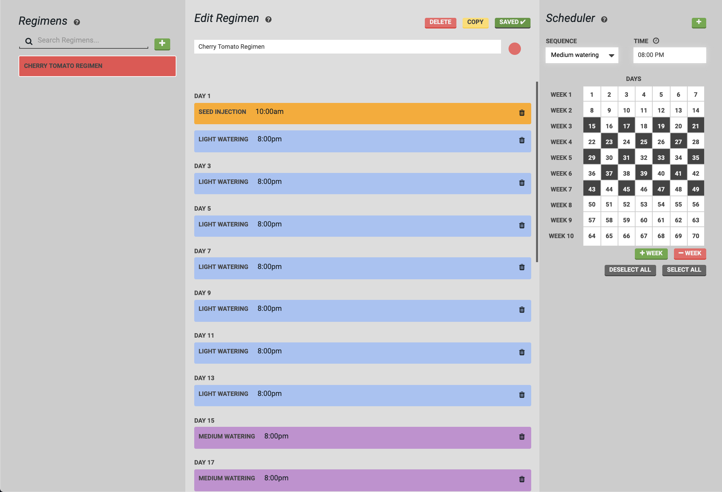722x492 pixels.
Task: Delete the Seed Injection item via trash icon
Action: pos(522,113)
